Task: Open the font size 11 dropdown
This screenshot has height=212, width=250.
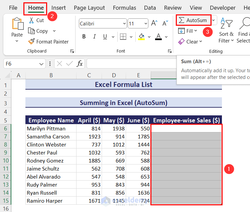Action: [146, 24]
